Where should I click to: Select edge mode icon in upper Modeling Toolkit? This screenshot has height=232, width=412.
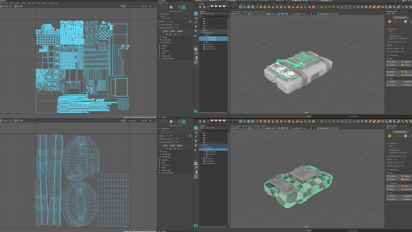pyautogui.click(x=400, y=22)
